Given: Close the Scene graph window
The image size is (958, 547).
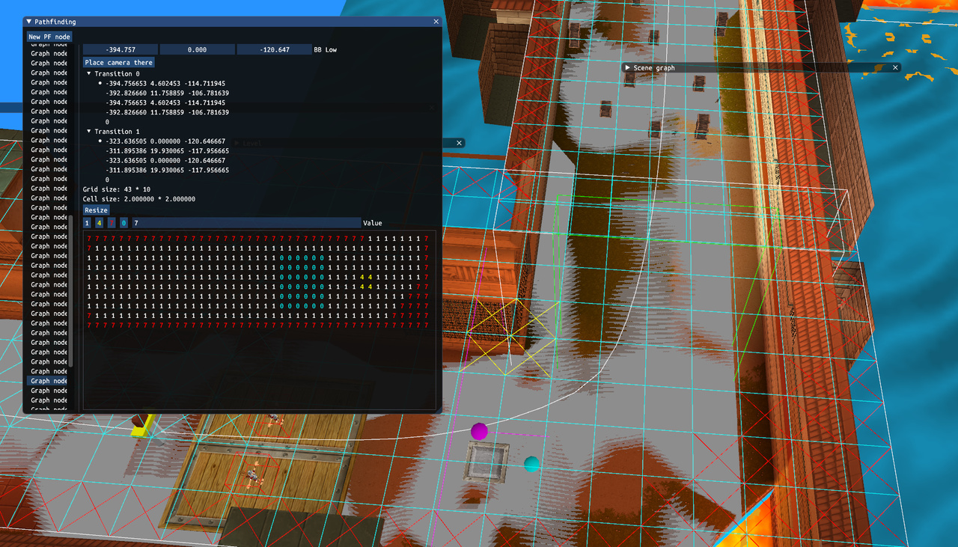Looking at the screenshot, I should click(895, 67).
